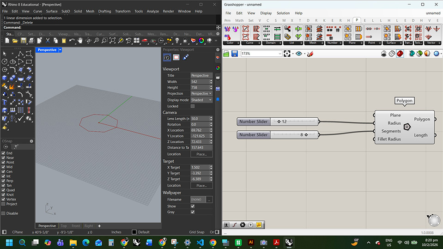443x249 pixels.
Task: Click the wallpaper Filename browse button
Action: point(209,200)
